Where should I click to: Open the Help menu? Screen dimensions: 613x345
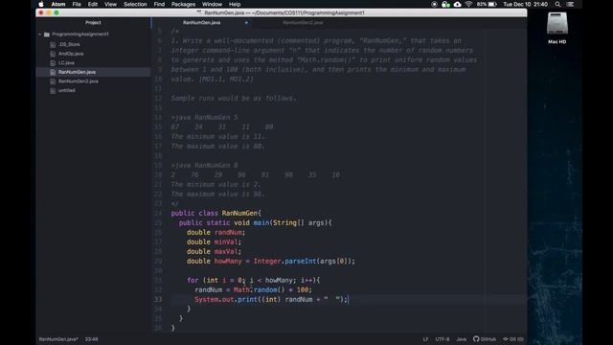(235, 4)
